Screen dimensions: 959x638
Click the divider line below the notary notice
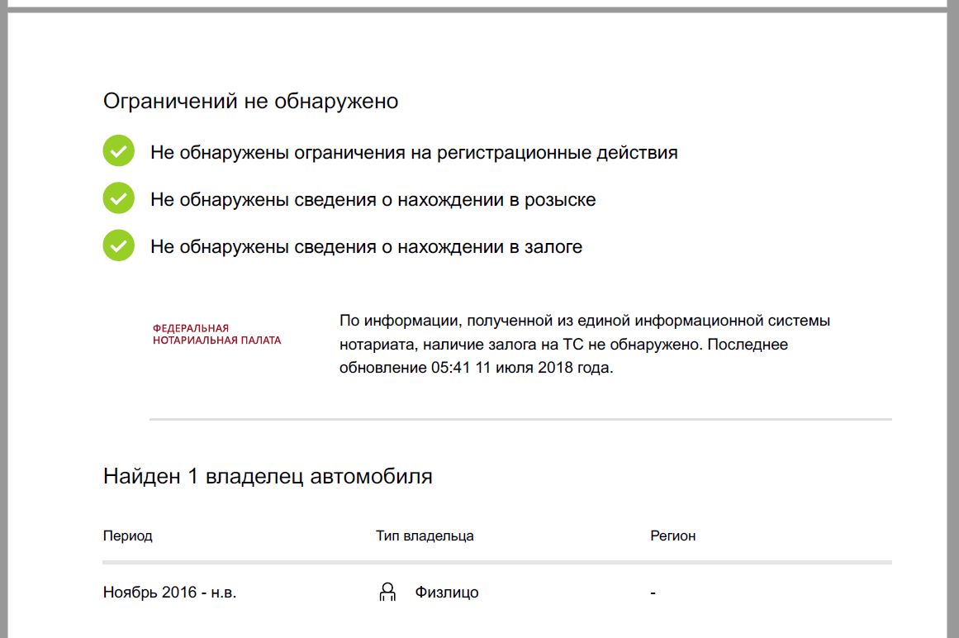[520, 420]
